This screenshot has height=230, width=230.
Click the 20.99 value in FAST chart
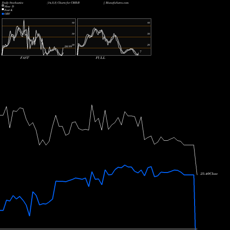pos(68,46)
